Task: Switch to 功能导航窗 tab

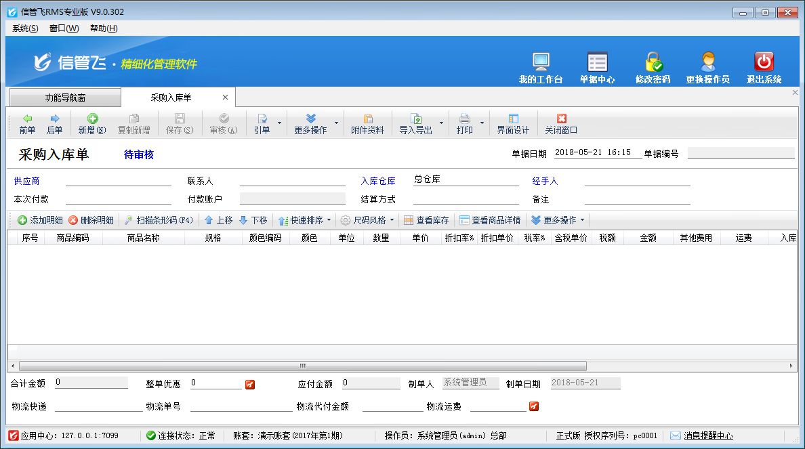Action: click(65, 98)
